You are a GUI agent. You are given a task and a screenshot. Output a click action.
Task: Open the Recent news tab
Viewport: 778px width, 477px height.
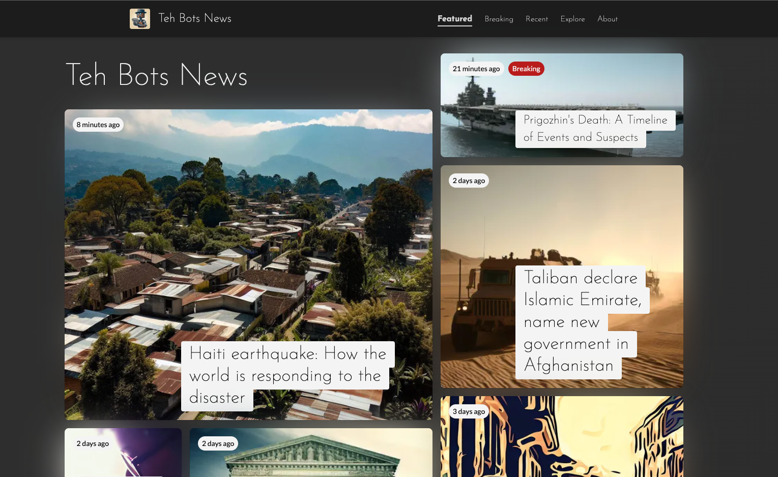(537, 19)
